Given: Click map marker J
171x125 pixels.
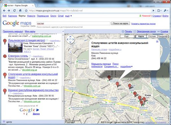Looking at the screenshot, I should click(140, 99).
